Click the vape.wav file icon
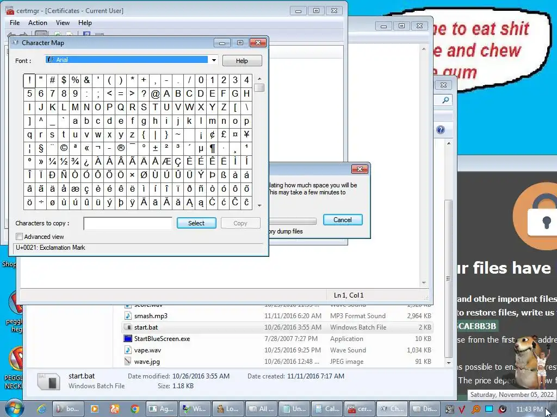This screenshot has width=557, height=417. pyautogui.click(x=128, y=350)
